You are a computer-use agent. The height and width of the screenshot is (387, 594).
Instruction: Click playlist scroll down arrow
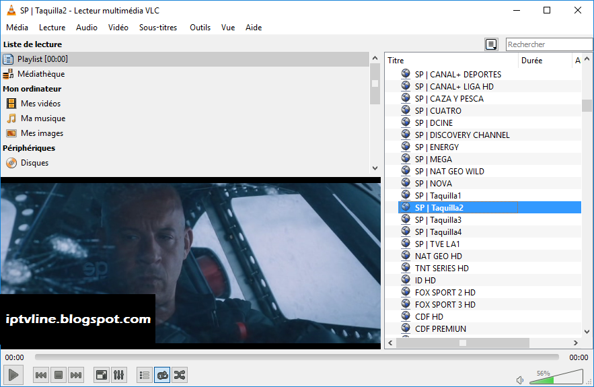[587, 332]
